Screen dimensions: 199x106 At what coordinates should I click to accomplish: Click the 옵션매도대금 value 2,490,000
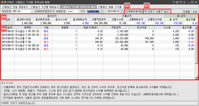(42, 23)
